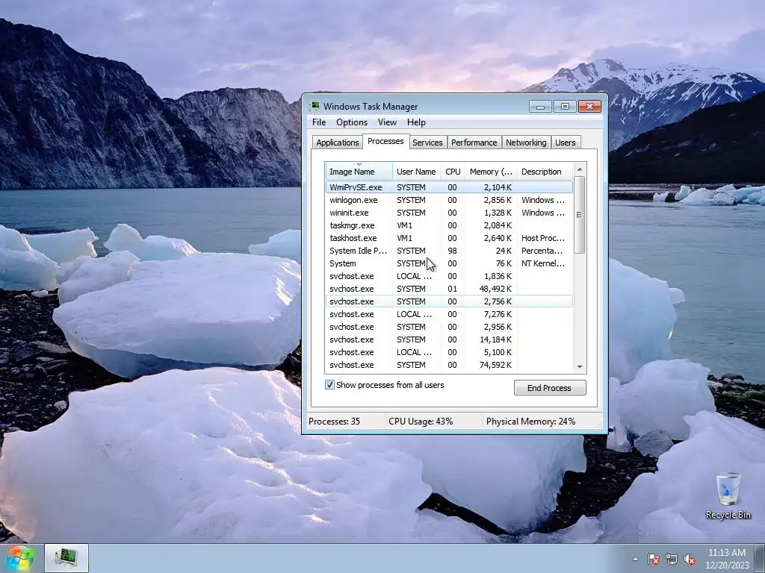Screen dimensions: 765x573
Task: Click the NT Kernel... description cell
Action: [x=543, y=263]
